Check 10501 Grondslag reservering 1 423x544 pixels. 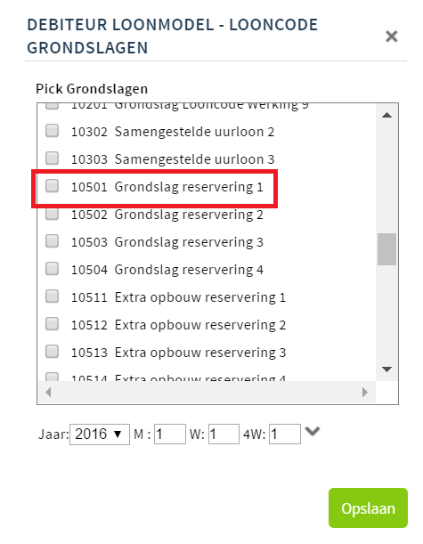[x=52, y=185]
